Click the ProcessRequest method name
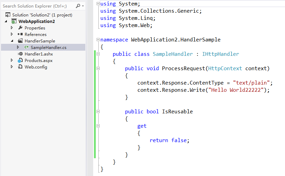 tap(183, 68)
